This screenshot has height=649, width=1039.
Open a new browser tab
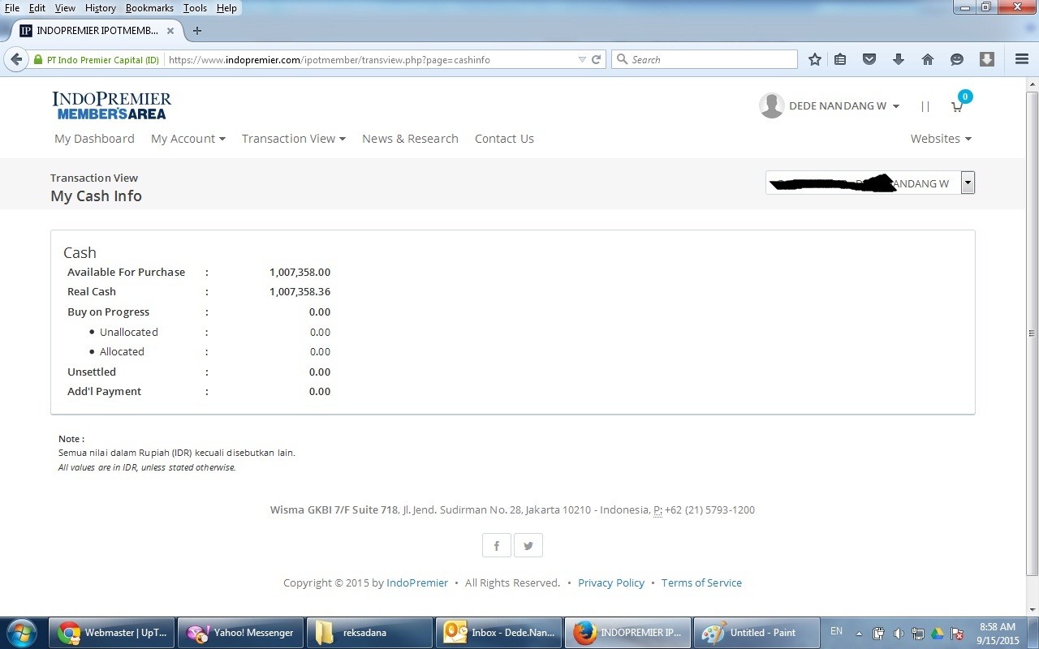(196, 31)
